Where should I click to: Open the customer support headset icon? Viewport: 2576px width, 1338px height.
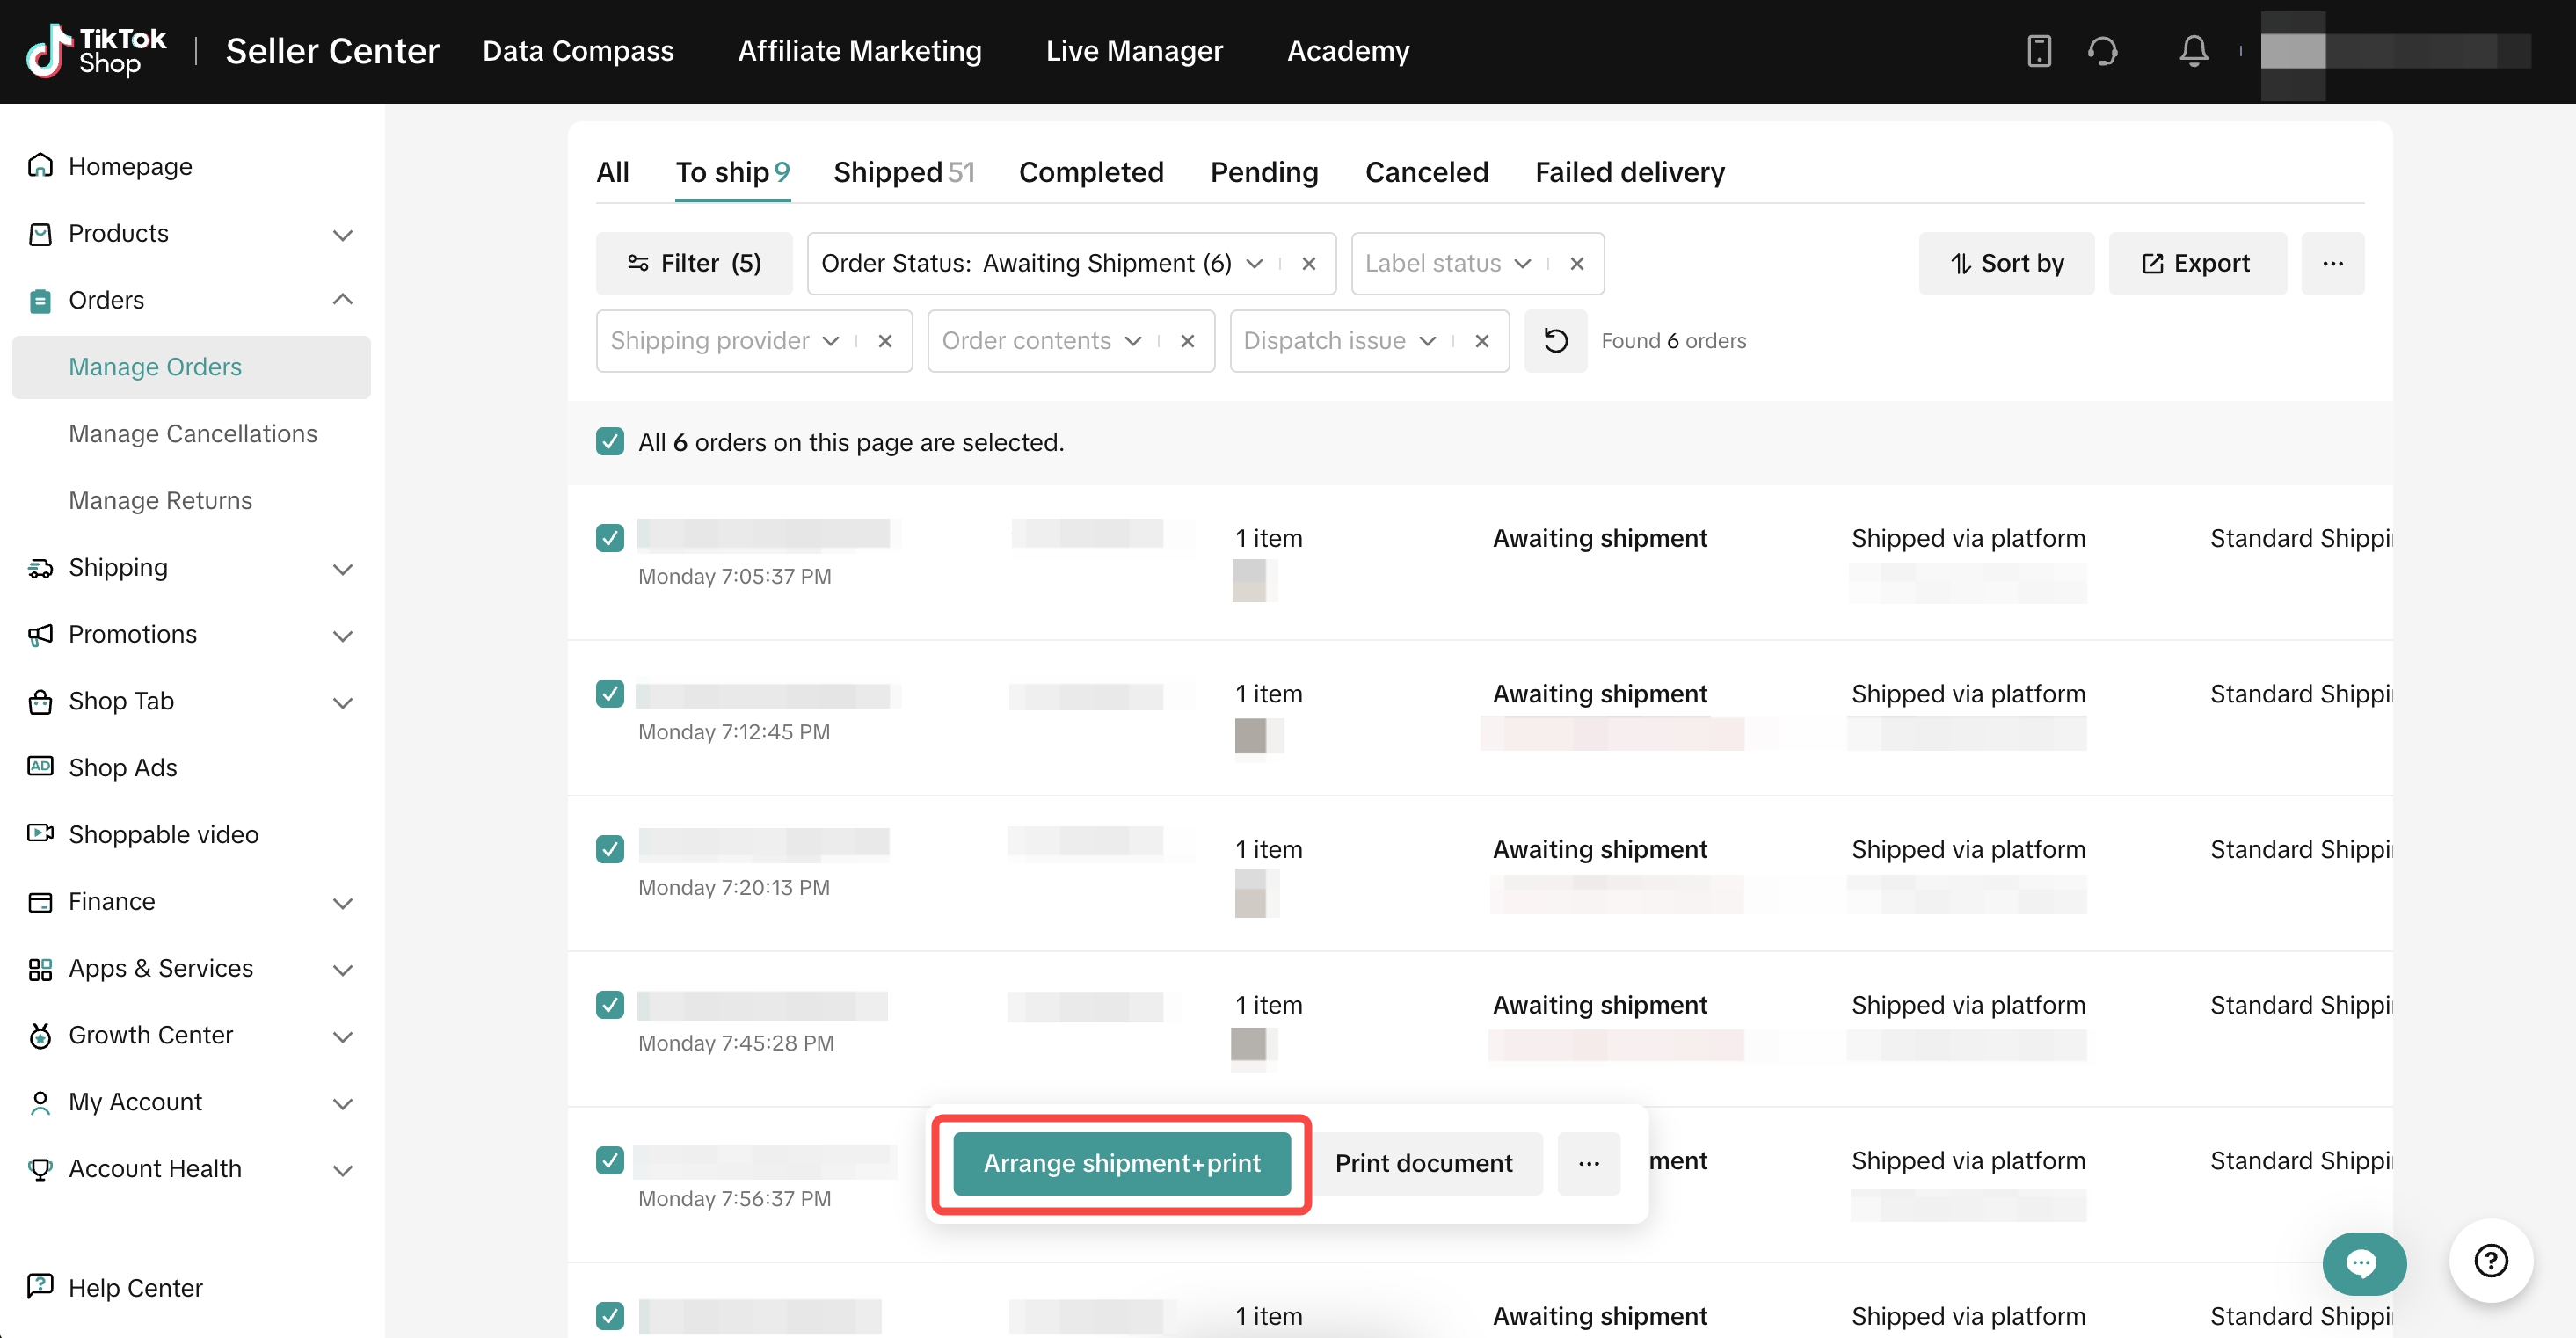(x=2102, y=51)
